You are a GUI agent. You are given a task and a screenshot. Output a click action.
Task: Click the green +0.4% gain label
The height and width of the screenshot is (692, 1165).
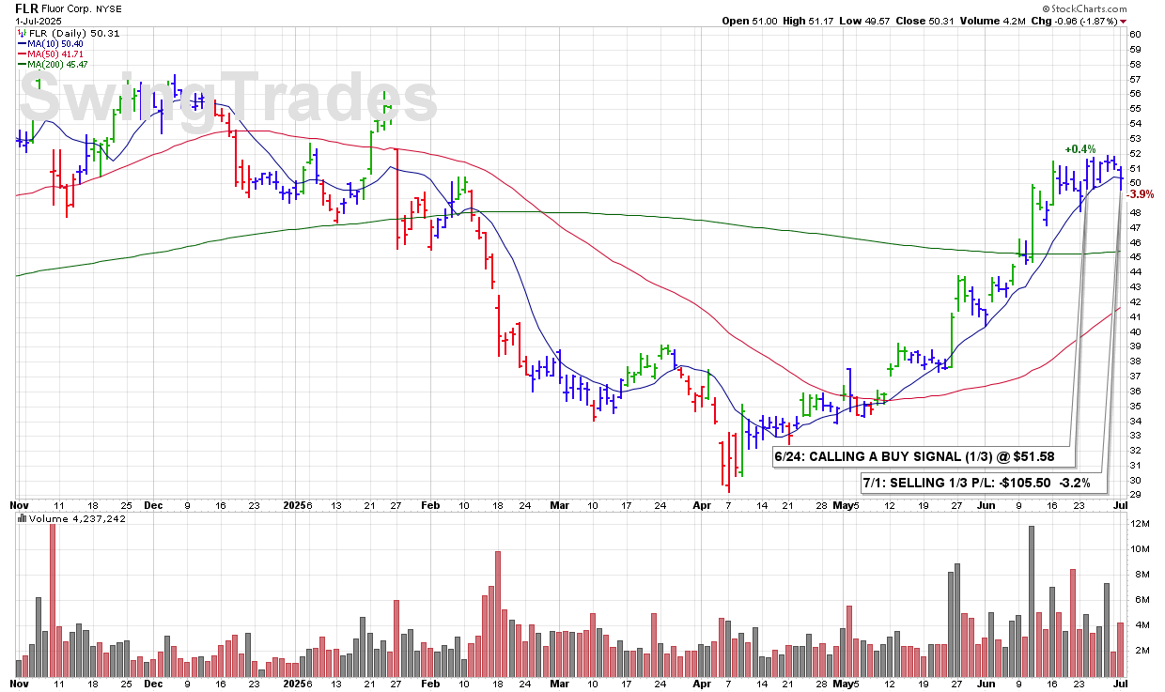point(1080,149)
